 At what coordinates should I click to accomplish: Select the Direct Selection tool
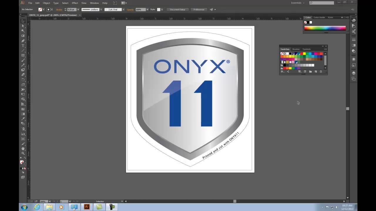[23, 26]
